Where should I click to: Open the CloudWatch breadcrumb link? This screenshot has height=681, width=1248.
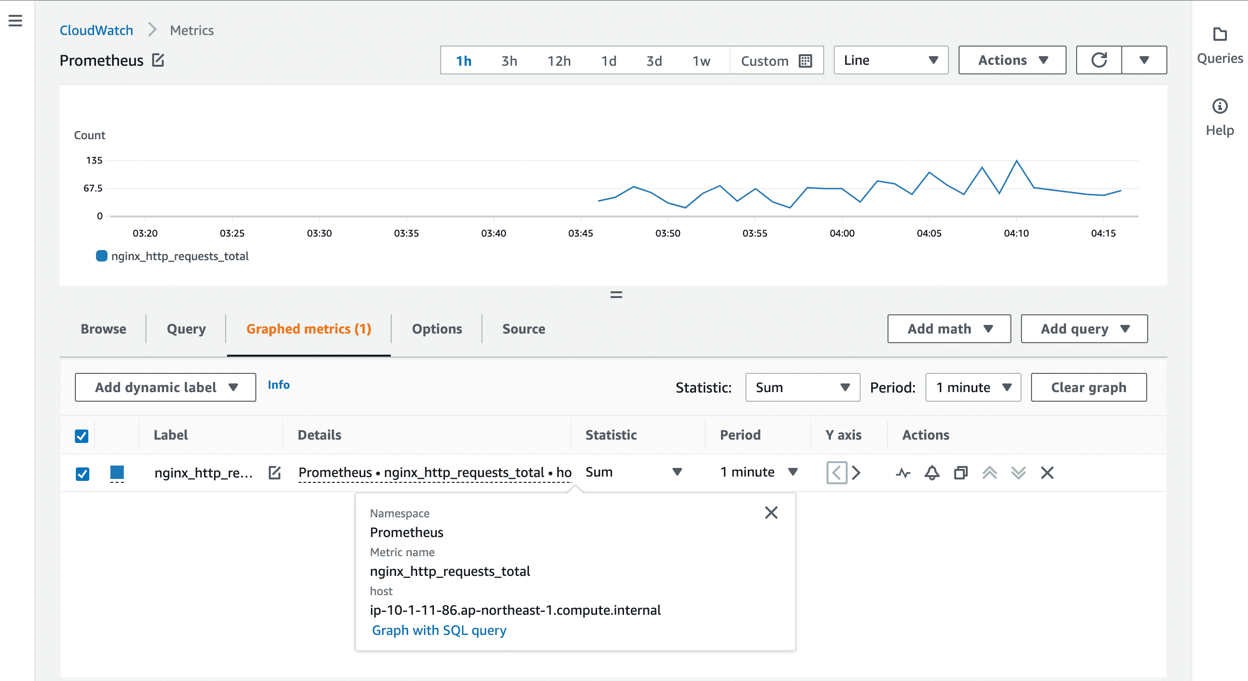(96, 30)
